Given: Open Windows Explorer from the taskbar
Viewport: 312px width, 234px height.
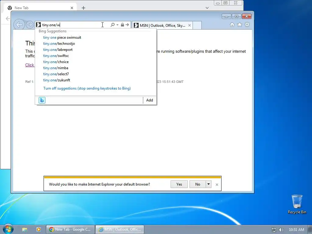Looking at the screenshot, I should 24,229.
